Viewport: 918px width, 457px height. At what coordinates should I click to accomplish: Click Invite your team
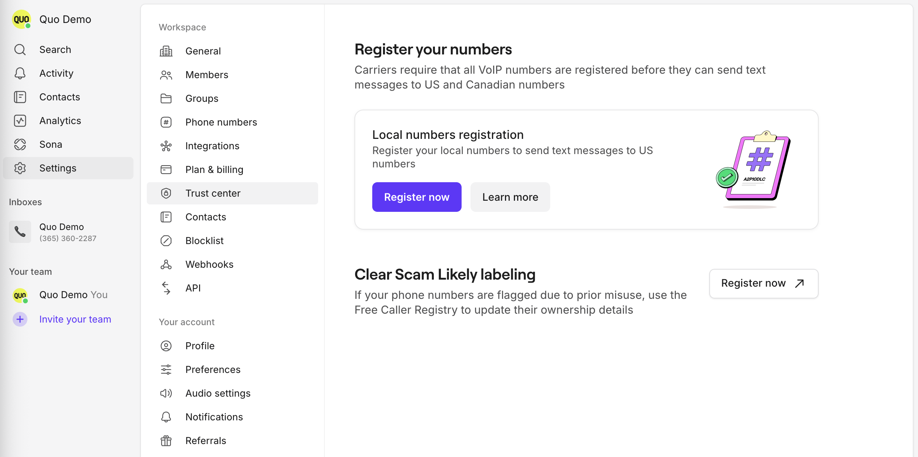pyautogui.click(x=75, y=319)
